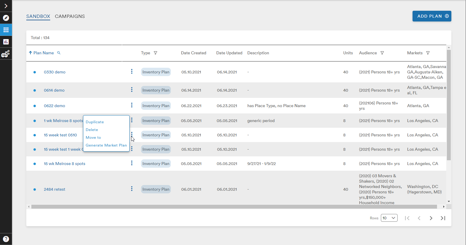Open the 0614 demo plan link

[x=54, y=90]
